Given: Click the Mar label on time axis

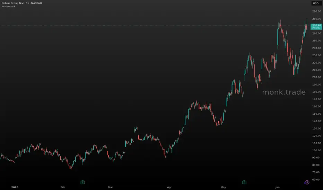Looking at the screenshot, I should click(111, 187).
